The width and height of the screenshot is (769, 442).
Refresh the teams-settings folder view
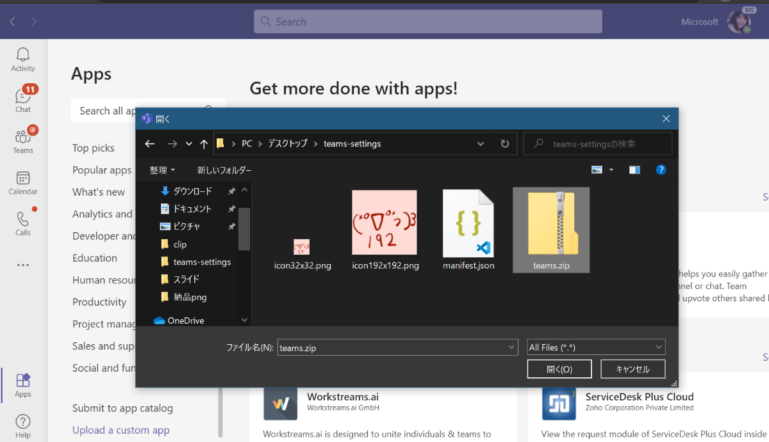pyautogui.click(x=505, y=144)
